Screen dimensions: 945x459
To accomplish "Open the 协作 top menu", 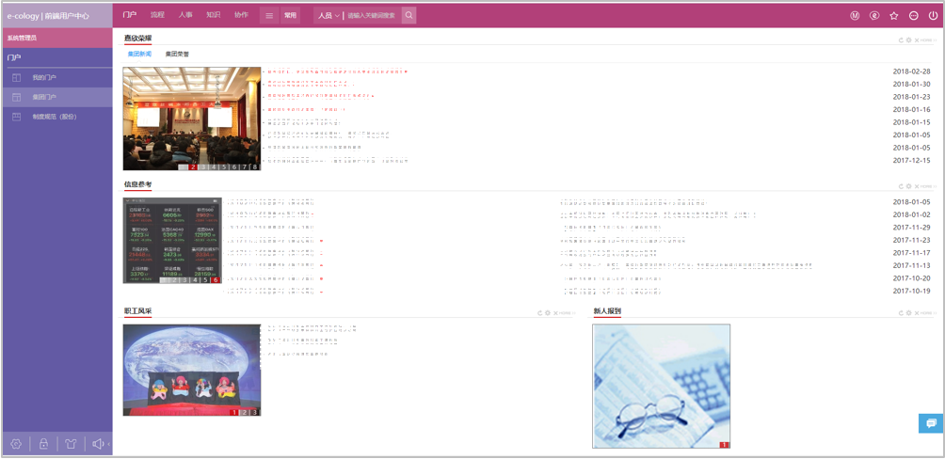I will pyautogui.click(x=241, y=15).
